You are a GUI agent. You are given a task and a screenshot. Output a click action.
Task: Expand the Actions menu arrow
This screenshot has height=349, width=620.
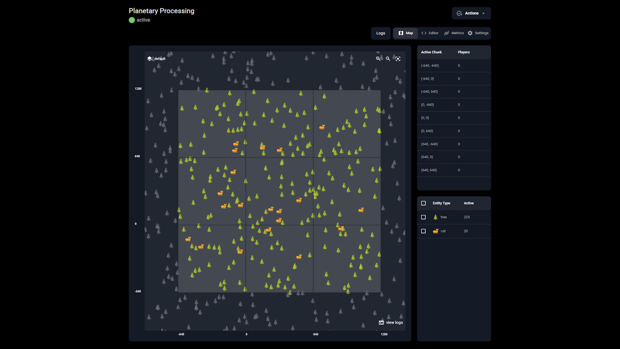483,14
